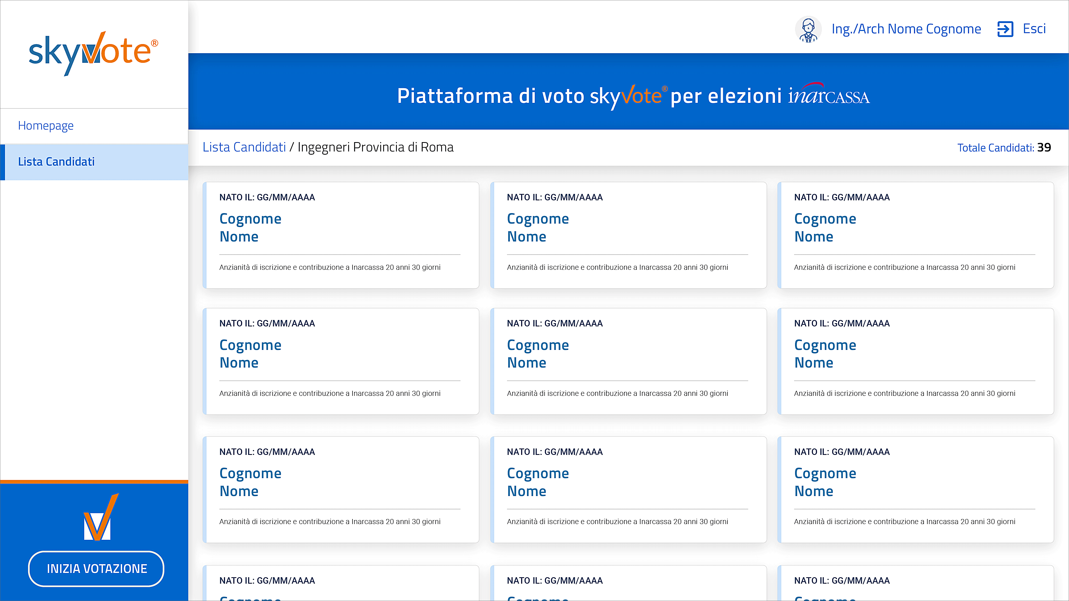Screen dimensions: 1069x601
Task: Click the user avatar icon
Action: point(808,29)
